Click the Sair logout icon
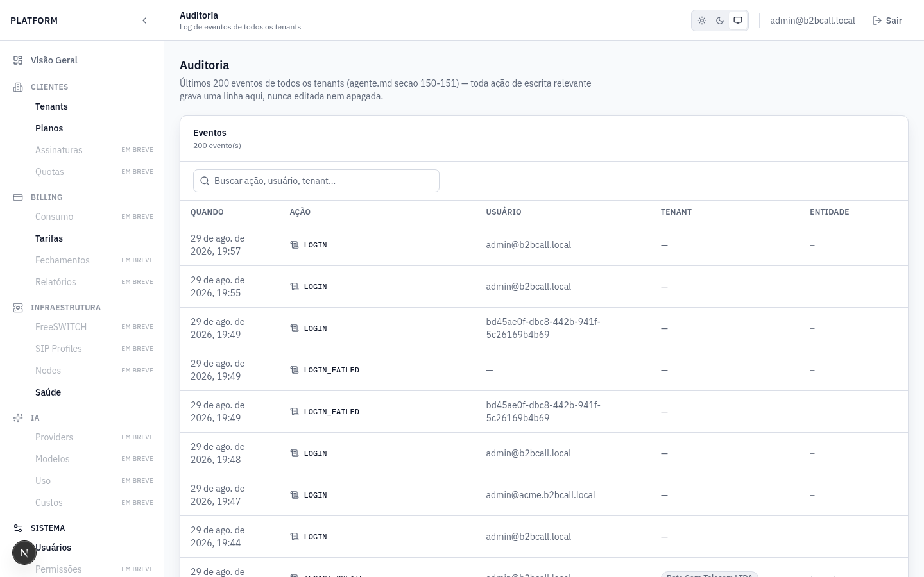Screen dimensions: 924x577 tap(877, 21)
